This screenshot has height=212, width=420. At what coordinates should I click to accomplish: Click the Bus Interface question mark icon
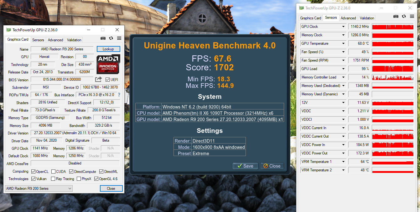click(x=119, y=95)
